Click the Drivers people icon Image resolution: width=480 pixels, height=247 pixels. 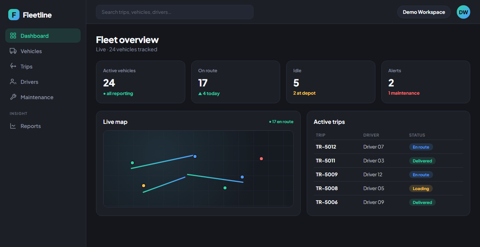pos(13,82)
